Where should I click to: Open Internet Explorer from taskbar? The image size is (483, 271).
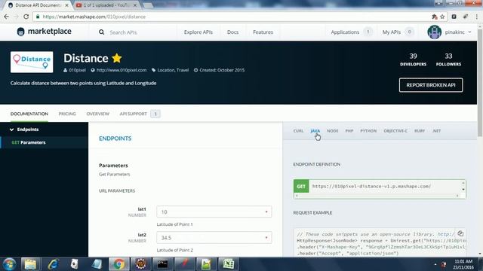pyautogui.click(x=53, y=264)
